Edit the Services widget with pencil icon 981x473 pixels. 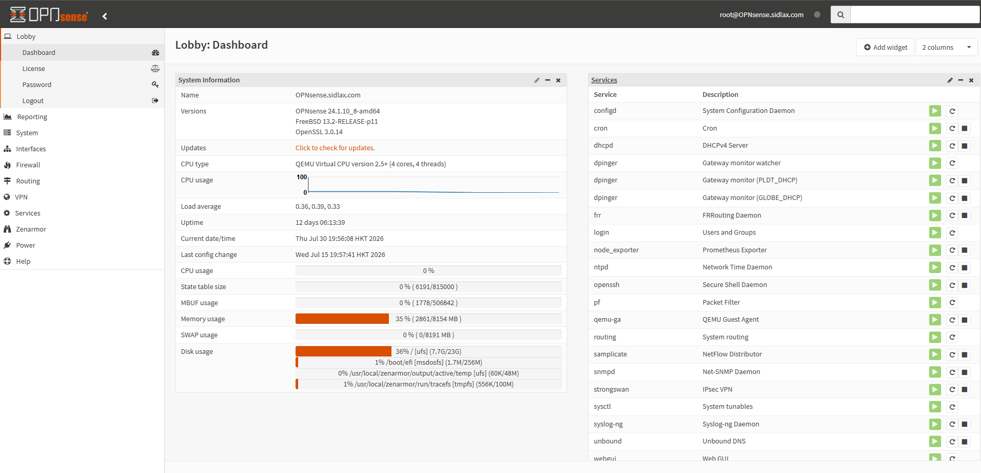tap(950, 80)
